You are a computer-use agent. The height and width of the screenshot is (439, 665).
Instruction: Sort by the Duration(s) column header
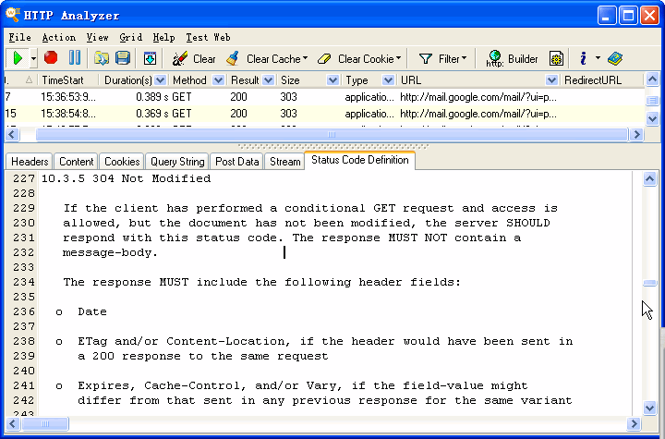[x=135, y=80]
